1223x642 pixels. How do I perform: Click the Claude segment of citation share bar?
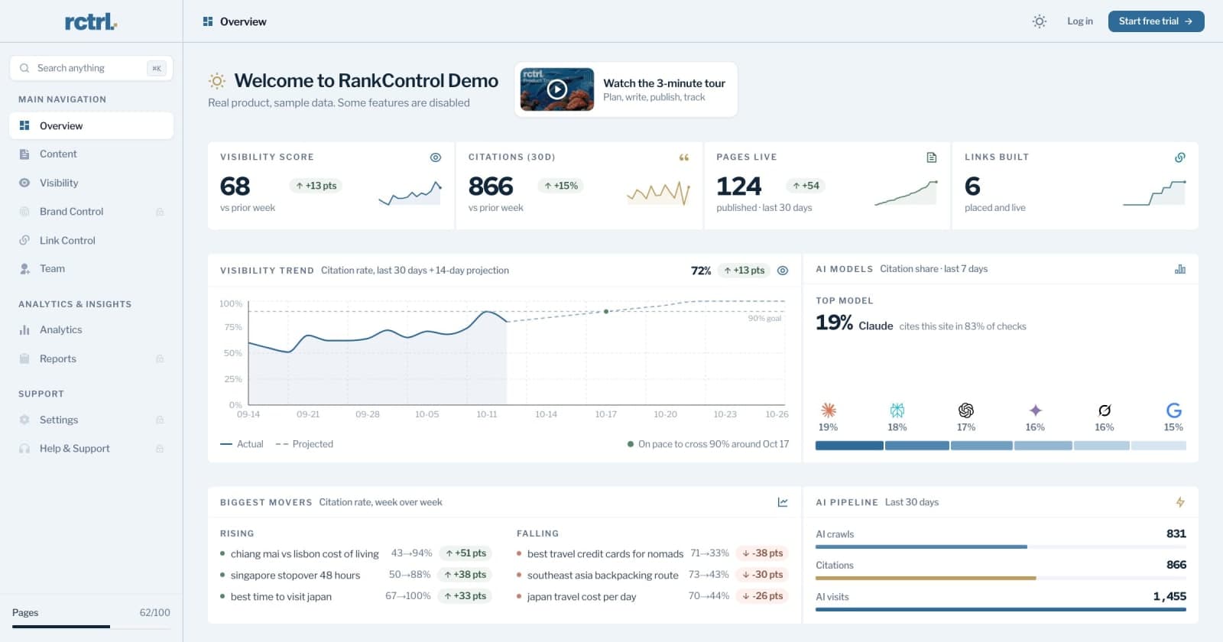(x=849, y=446)
